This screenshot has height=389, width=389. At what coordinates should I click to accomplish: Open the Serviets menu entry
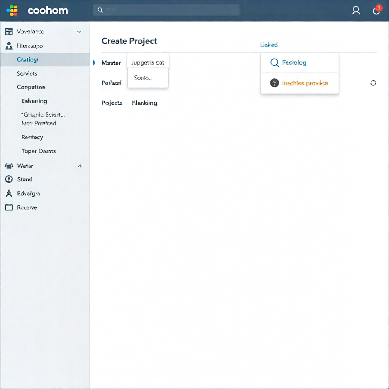pos(27,73)
